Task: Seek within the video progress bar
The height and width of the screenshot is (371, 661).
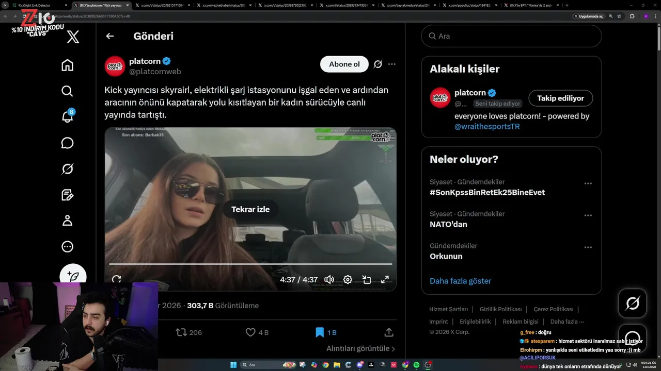Action: tap(250, 264)
